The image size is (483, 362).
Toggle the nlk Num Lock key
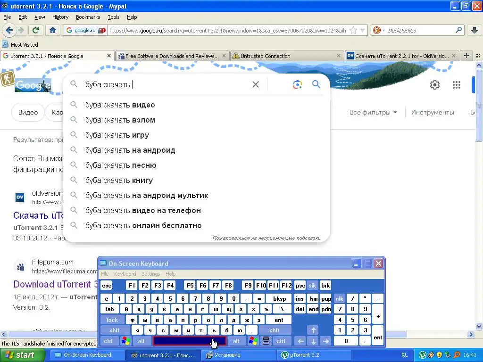click(x=340, y=298)
